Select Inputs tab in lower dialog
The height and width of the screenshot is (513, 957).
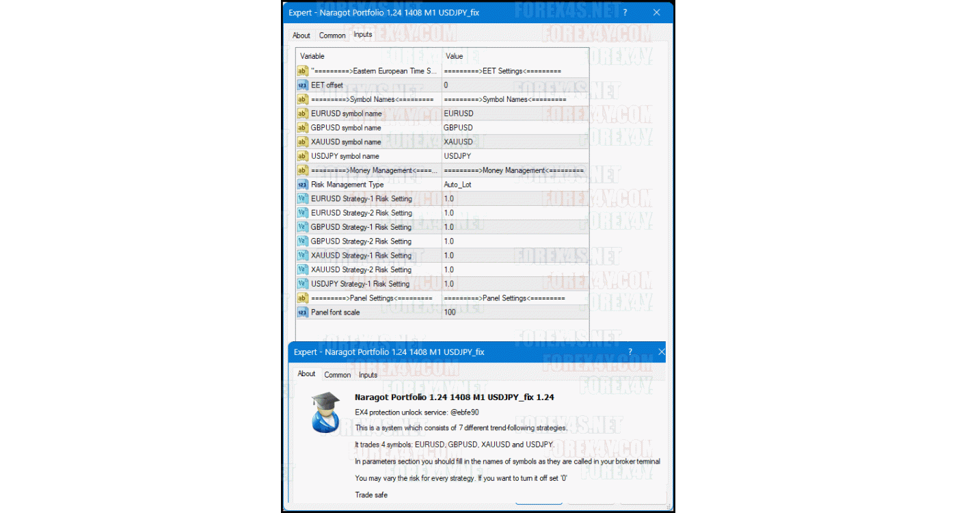[x=368, y=375]
